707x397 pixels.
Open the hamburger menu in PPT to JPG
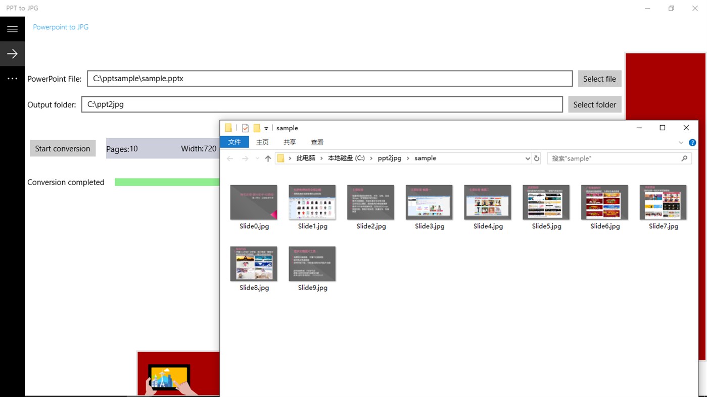[12, 29]
